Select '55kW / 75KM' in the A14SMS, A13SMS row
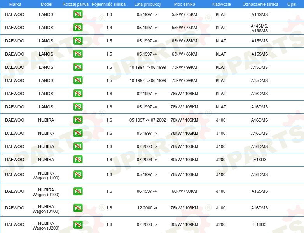Screen dimensions: 304x233 [184, 28]
